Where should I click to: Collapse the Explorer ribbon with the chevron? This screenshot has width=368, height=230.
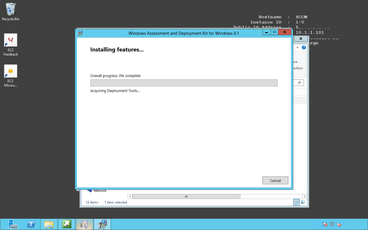coord(297,47)
